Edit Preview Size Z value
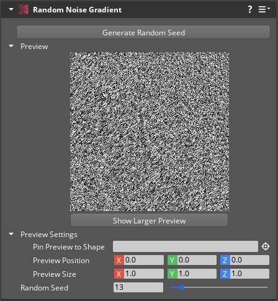The image size is (278, 301). tap(249, 274)
